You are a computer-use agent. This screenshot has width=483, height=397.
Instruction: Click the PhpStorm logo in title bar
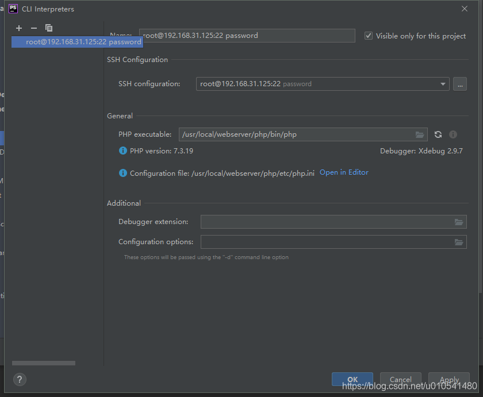(x=13, y=9)
